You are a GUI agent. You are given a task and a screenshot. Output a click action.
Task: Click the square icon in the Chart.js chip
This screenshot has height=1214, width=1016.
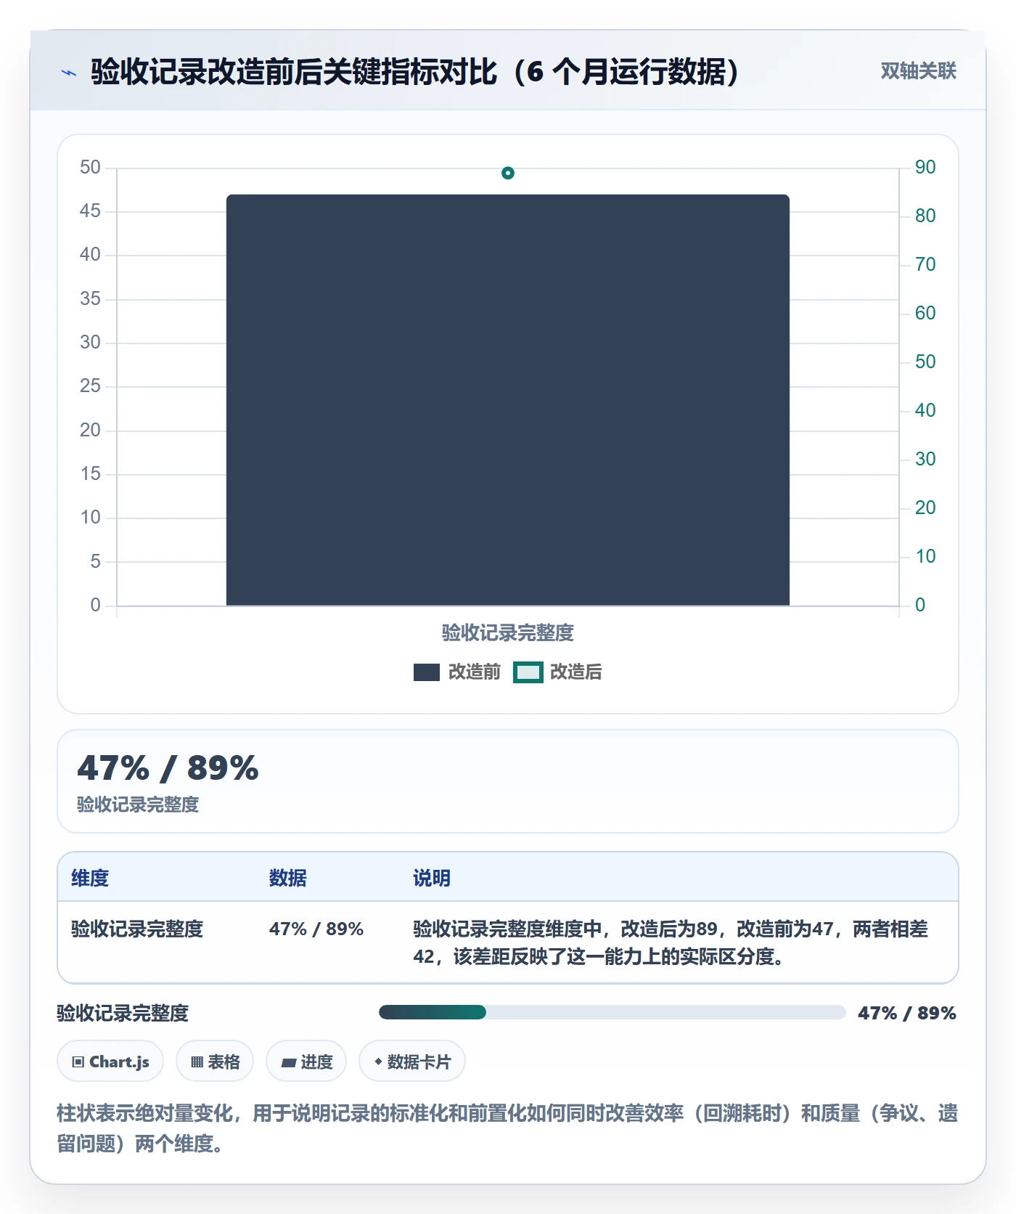(78, 1062)
